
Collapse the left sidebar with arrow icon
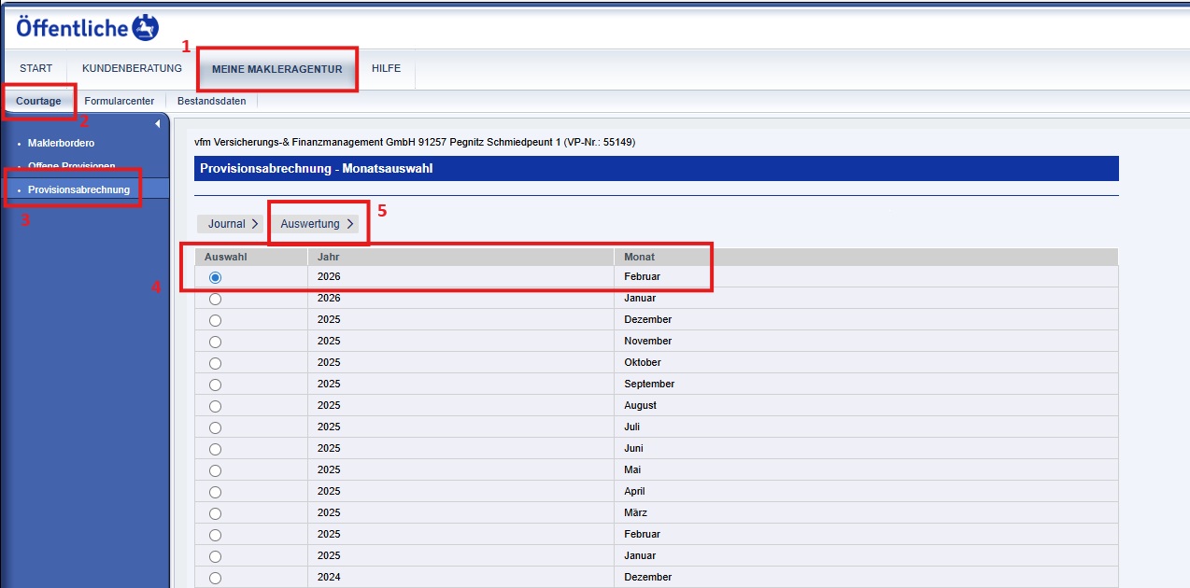coord(157,124)
